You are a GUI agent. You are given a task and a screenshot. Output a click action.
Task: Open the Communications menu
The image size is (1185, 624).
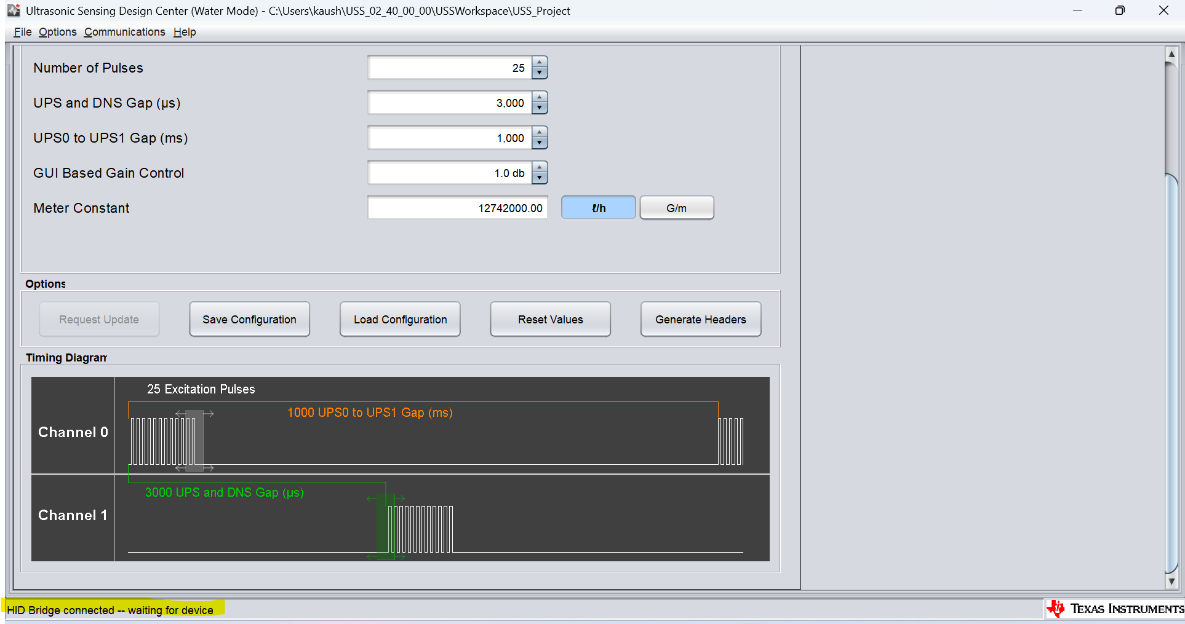pos(125,32)
